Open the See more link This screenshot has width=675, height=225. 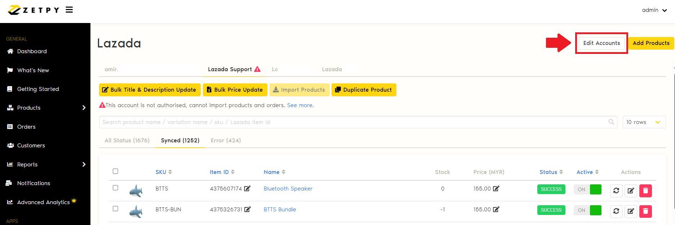pos(300,105)
